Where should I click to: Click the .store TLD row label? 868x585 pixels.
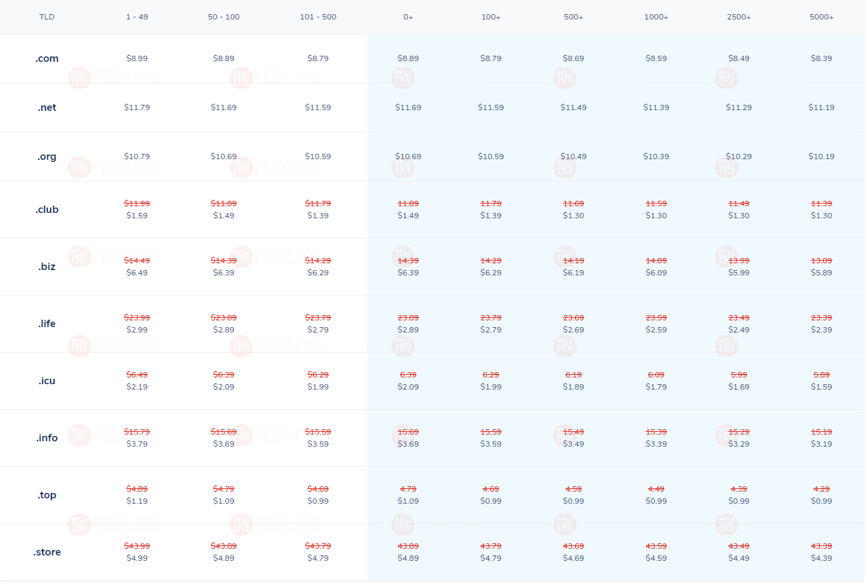[x=47, y=552]
